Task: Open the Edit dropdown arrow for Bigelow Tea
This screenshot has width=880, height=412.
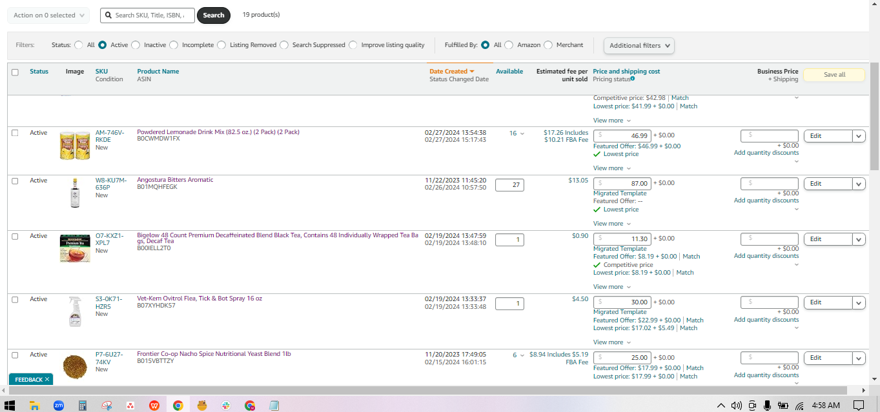Action: (x=859, y=239)
